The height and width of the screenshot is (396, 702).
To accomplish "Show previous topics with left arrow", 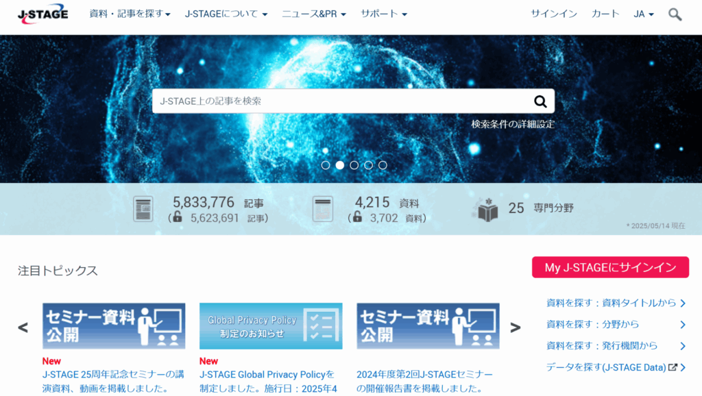I will [23, 327].
